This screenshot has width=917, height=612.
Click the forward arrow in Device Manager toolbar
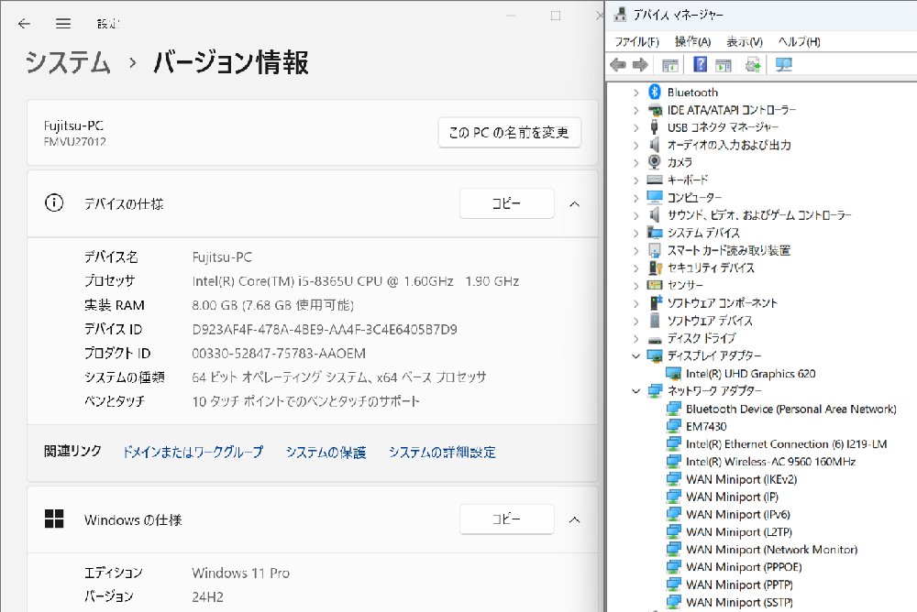coord(640,65)
